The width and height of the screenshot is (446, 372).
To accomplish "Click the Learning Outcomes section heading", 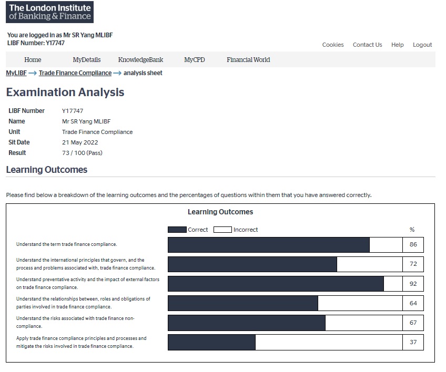I will point(47,170).
